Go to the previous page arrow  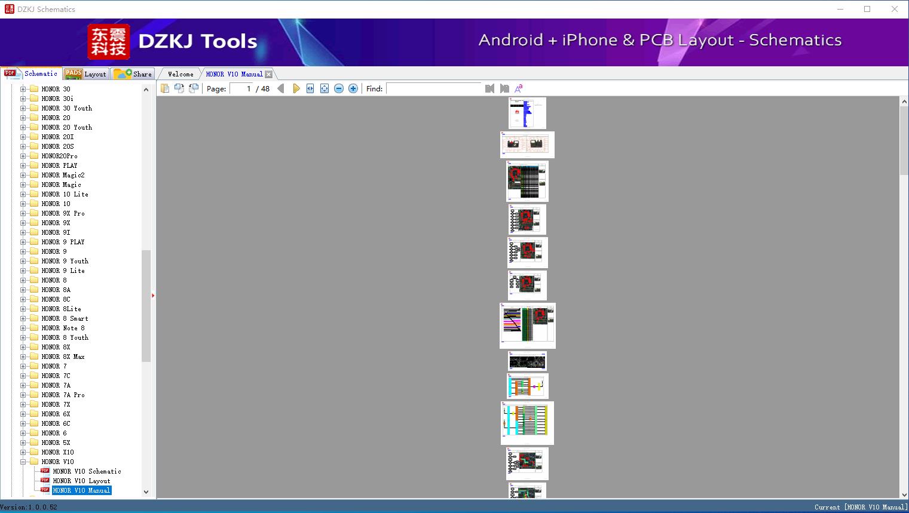pyautogui.click(x=281, y=88)
